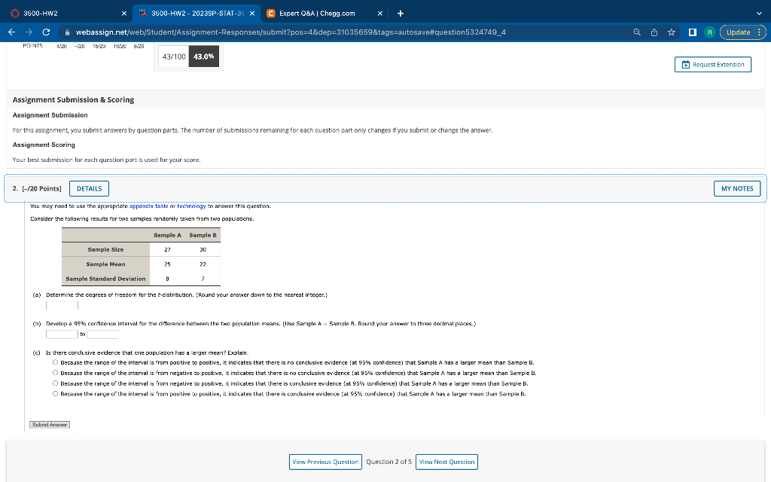Select the last radio option about Sample A
This screenshot has height=482, width=771.
56,392
